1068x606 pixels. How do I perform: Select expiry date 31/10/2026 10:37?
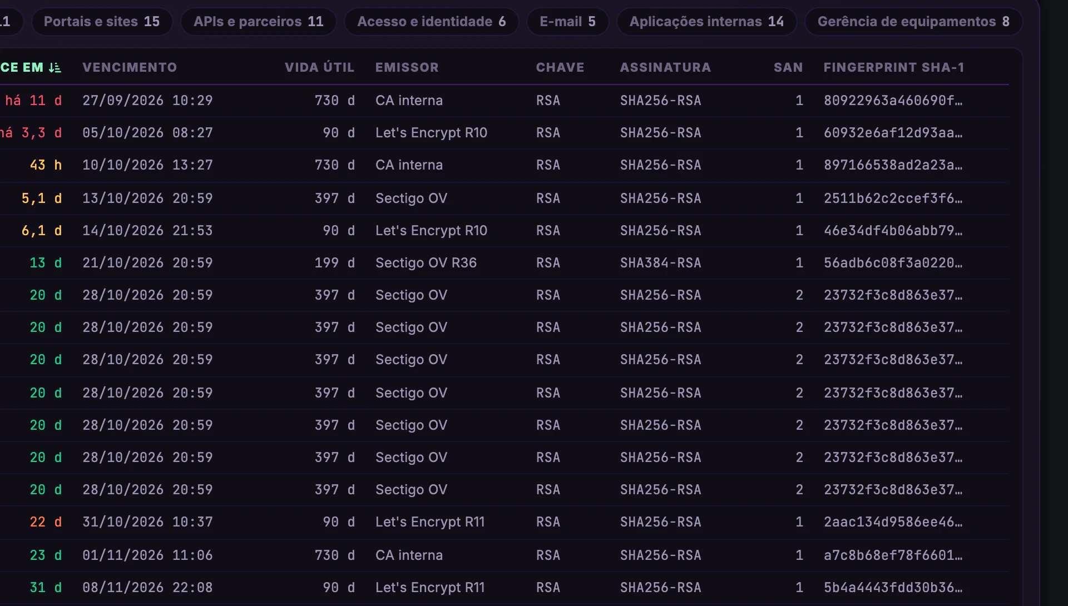147,522
